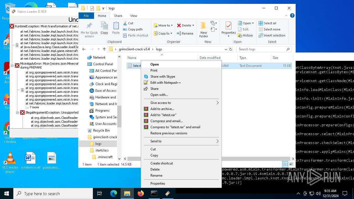354x199 pixels.
Task: Click the Explorer Help question icon
Action: 292,16
